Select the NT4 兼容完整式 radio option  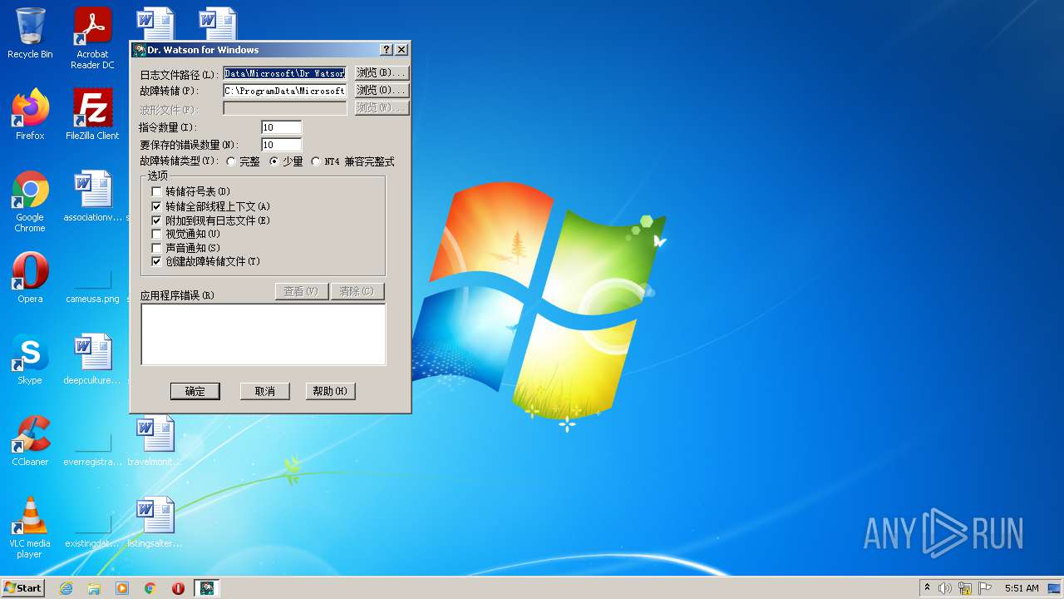(x=316, y=161)
